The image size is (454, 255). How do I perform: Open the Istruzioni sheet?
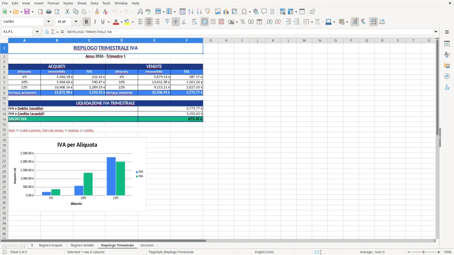click(148, 245)
